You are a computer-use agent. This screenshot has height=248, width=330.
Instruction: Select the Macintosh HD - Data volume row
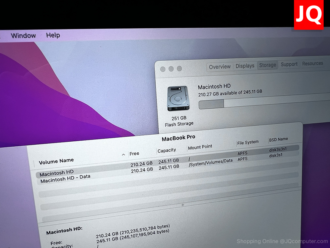tap(168, 168)
